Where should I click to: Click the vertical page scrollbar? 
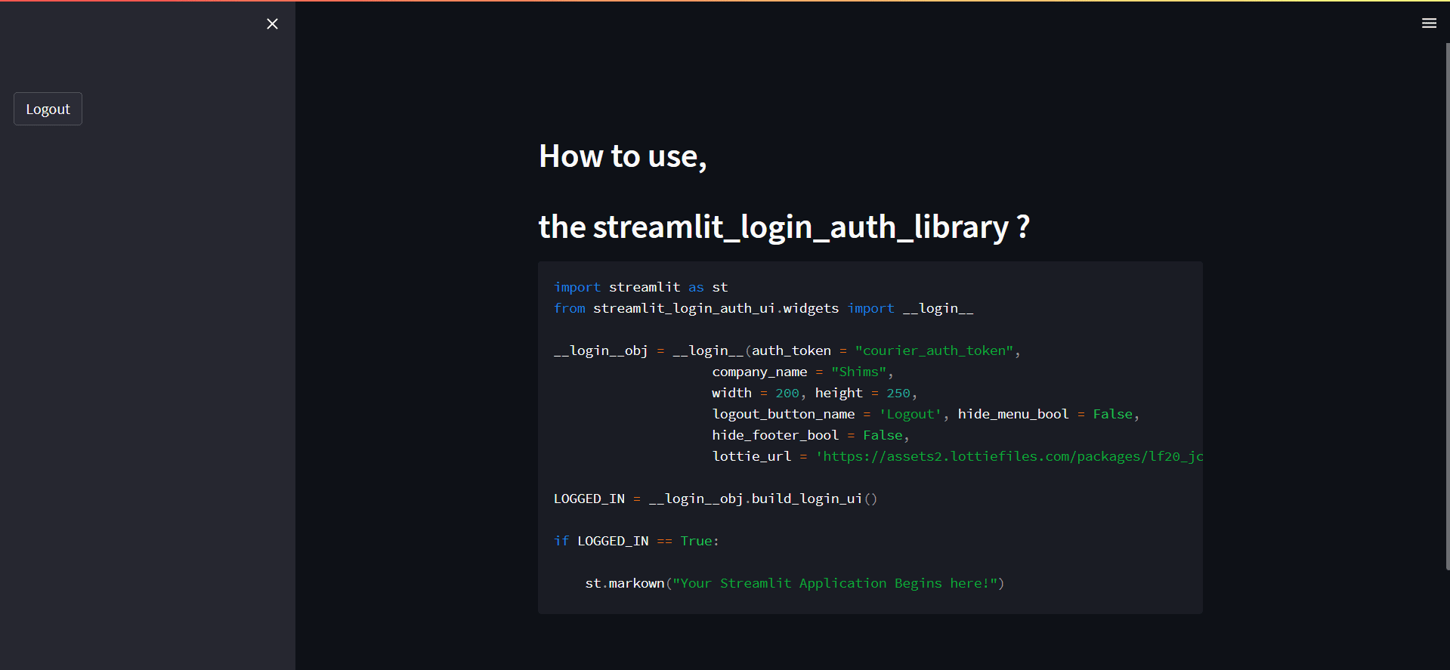pyautogui.click(x=1447, y=306)
